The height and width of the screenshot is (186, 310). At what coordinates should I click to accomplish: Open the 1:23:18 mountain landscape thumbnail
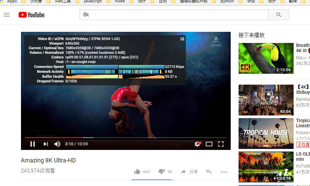tap(266, 167)
